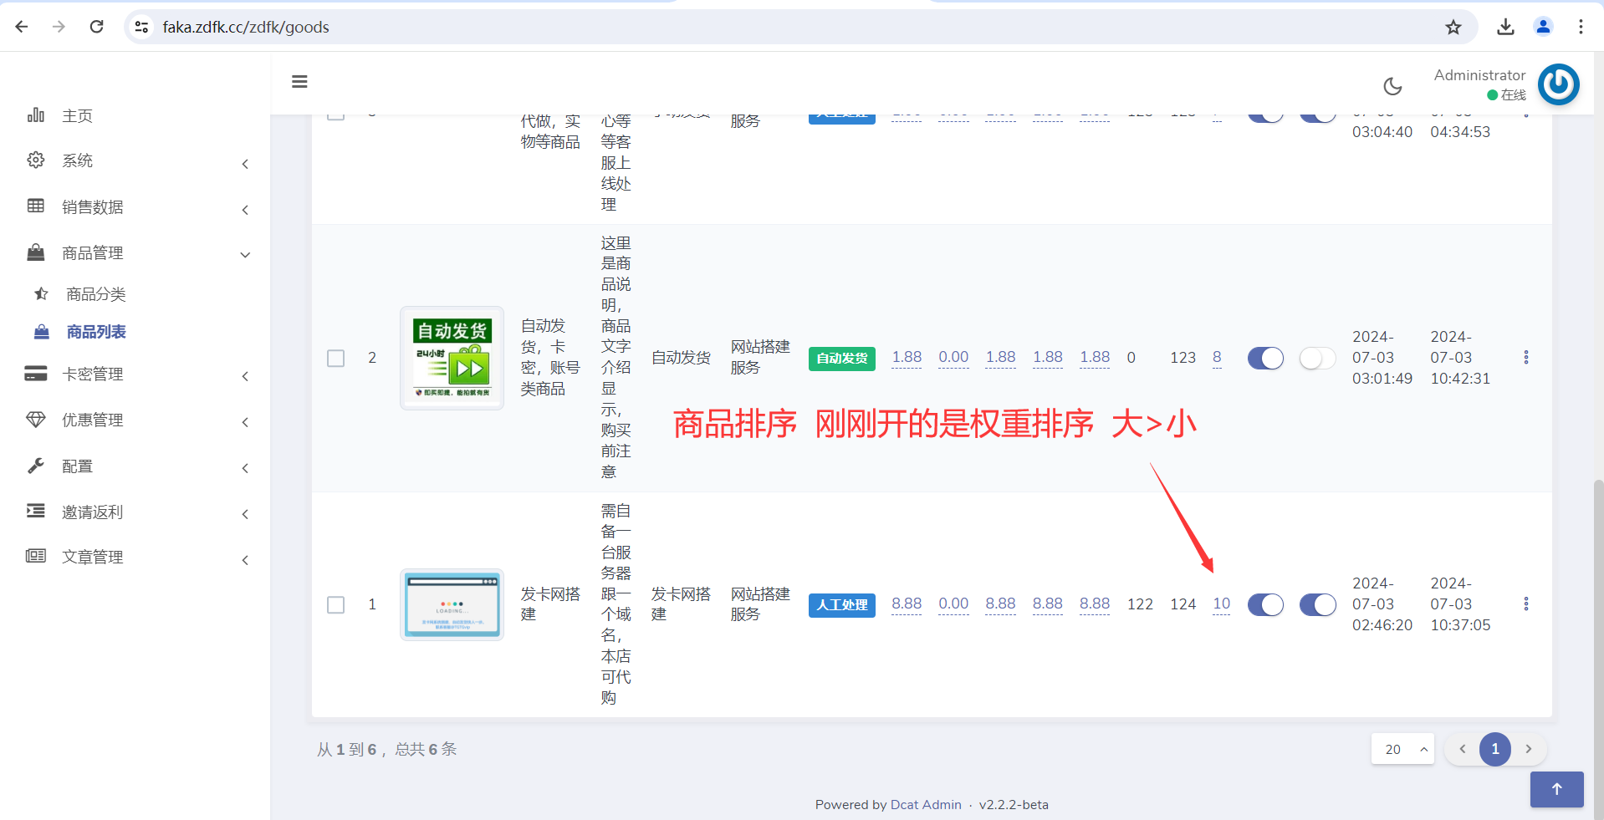Expand 系统 menu chevron
This screenshot has height=820, width=1604.
(245, 164)
